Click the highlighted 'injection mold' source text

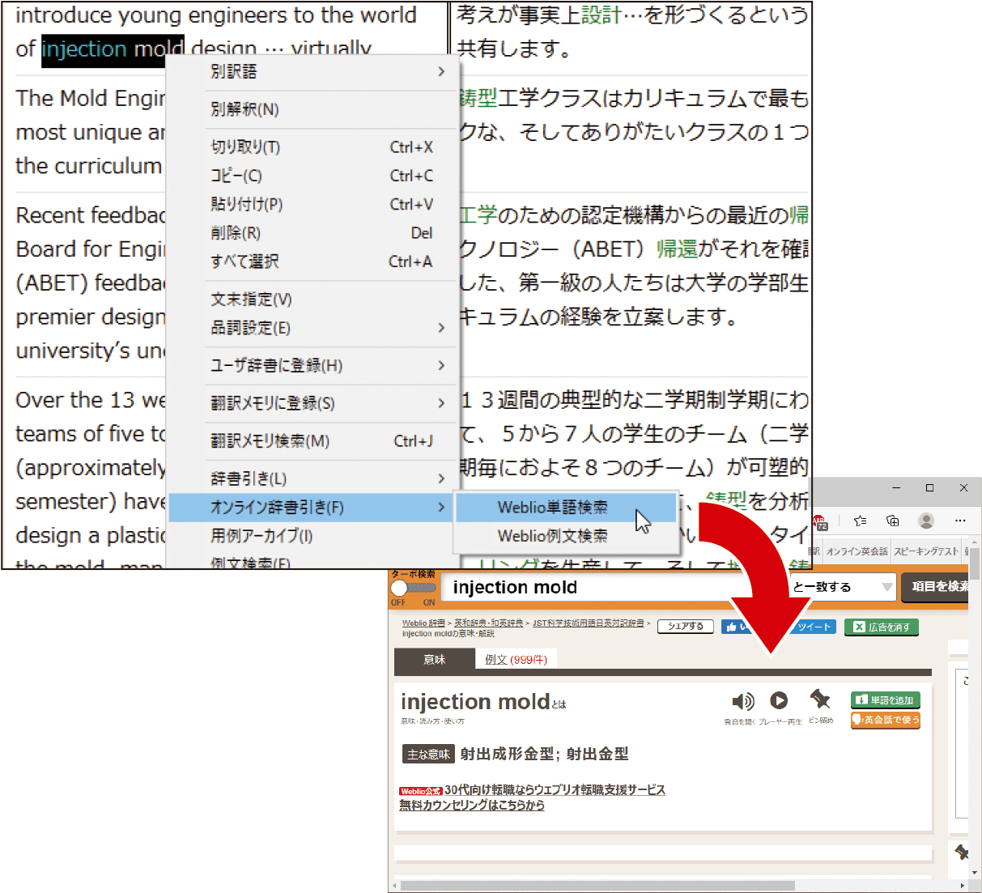[113, 49]
